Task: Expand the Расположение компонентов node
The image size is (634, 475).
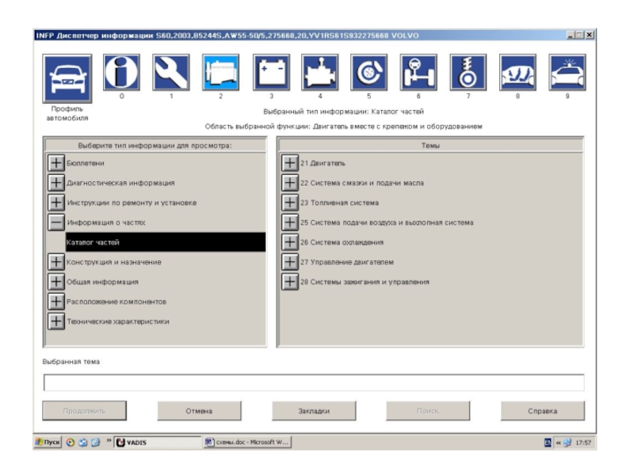Action: click(56, 302)
